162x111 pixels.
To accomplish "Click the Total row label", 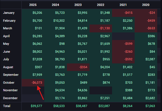I will coord(7,106).
